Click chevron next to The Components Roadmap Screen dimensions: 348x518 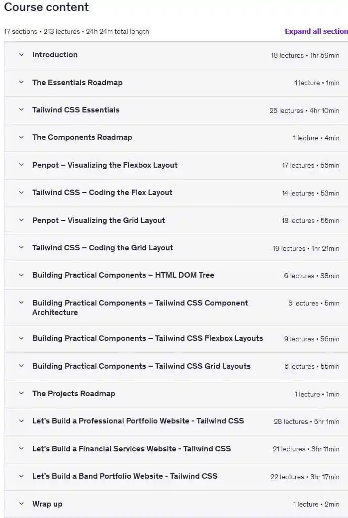coord(21,137)
